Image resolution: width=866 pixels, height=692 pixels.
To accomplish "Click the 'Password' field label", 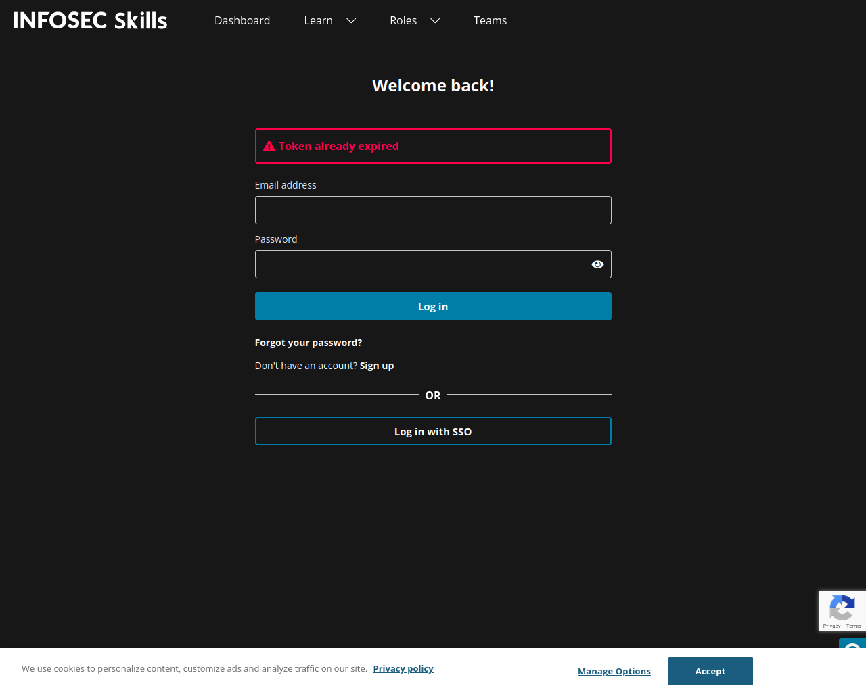I will (x=276, y=239).
